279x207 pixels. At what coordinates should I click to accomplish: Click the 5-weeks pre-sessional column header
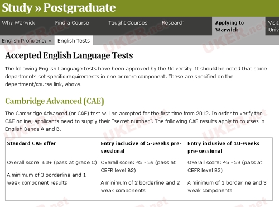141,147
